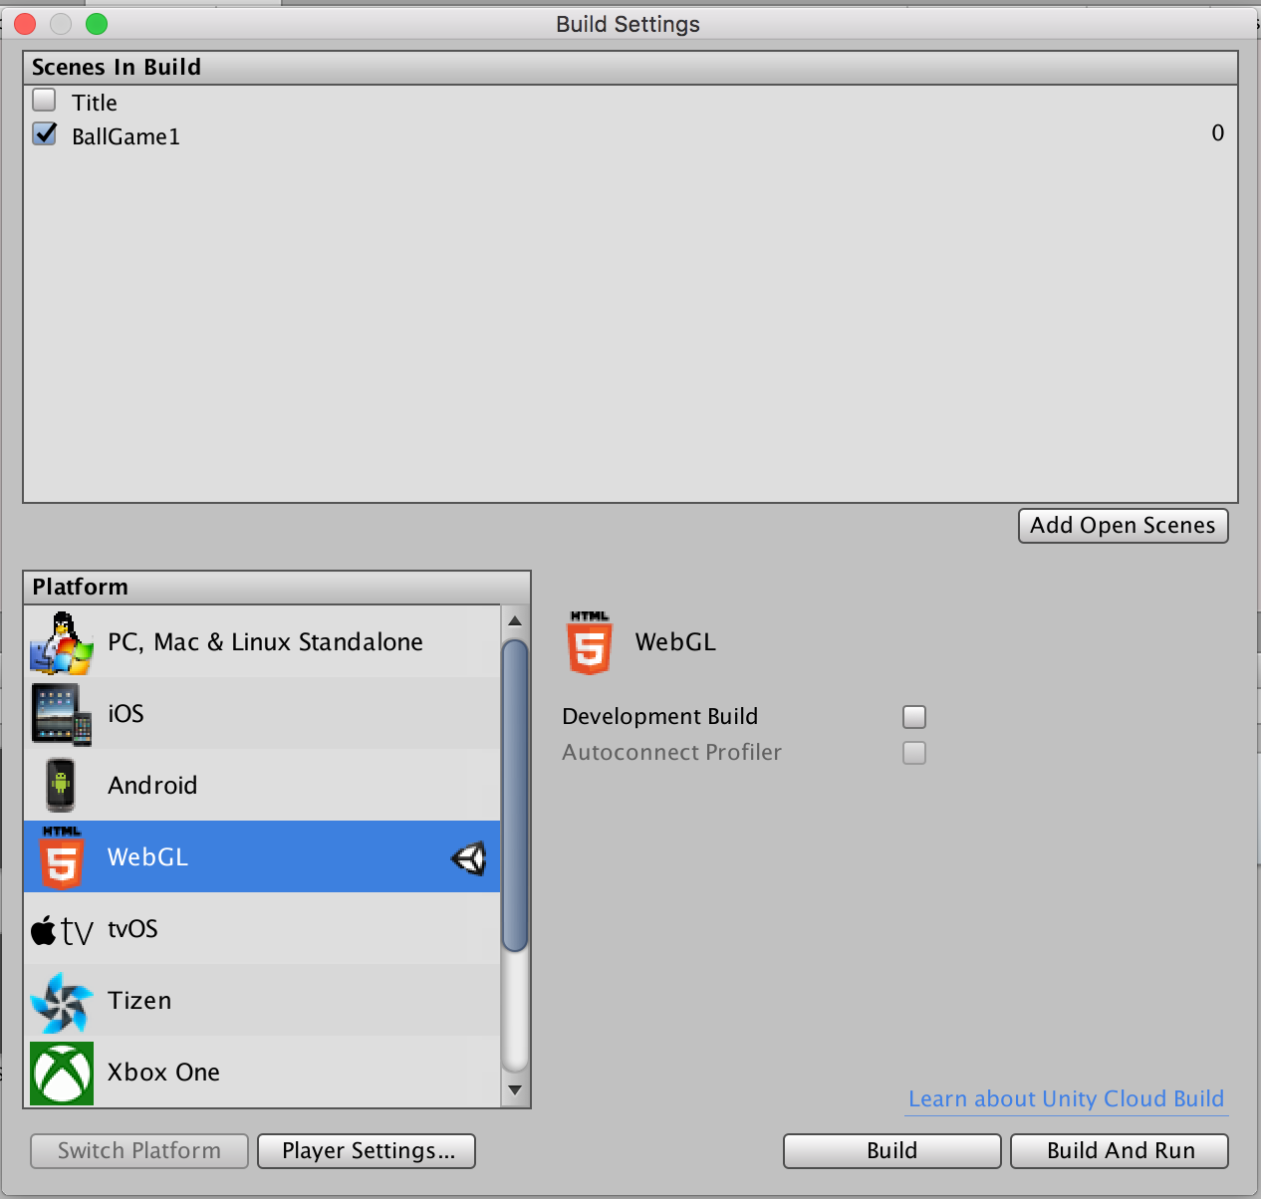The image size is (1261, 1199).
Task: Click the iOS device icon in Platform list
Action: pyautogui.click(x=62, y=714)
